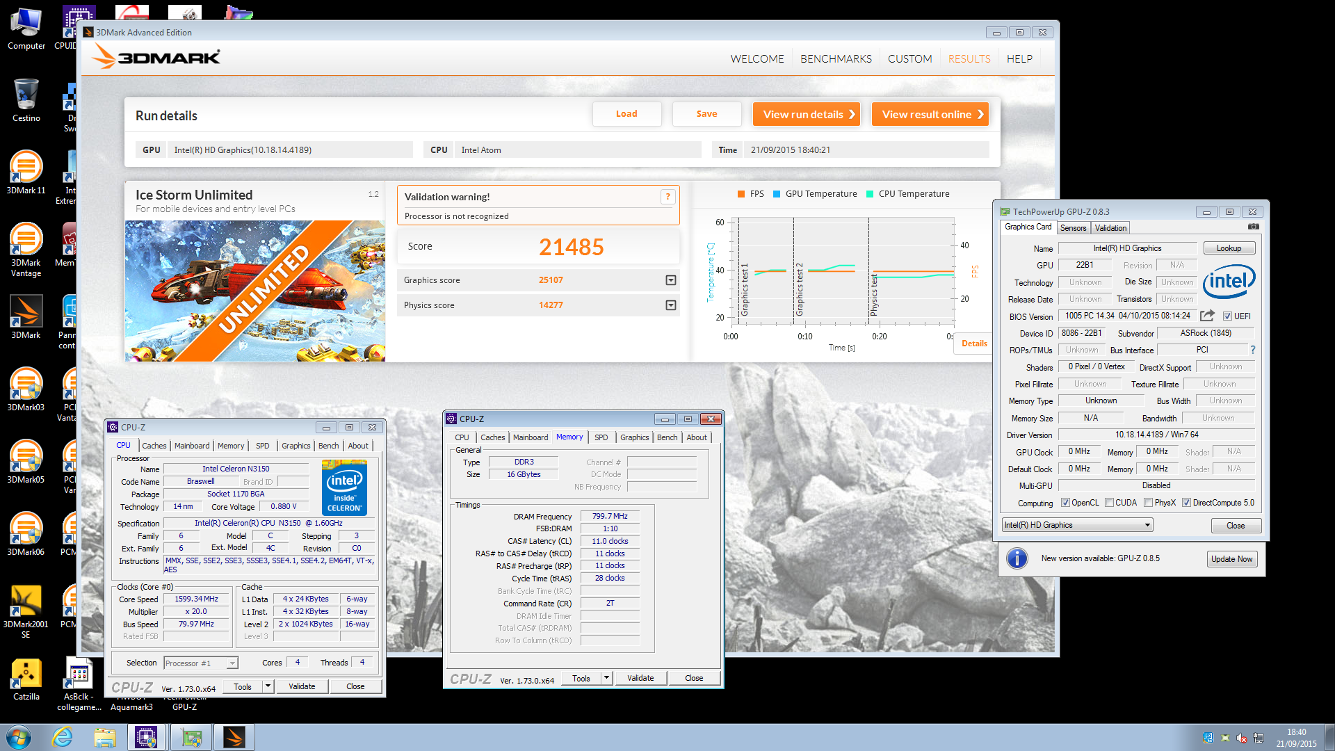Click the chart Details link
The height and width of the screenshot is (751, 1335).
973,344
